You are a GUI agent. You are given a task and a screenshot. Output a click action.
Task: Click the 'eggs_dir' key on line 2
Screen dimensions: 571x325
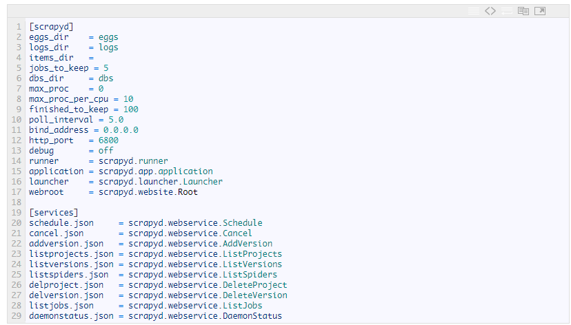(49, 37)
